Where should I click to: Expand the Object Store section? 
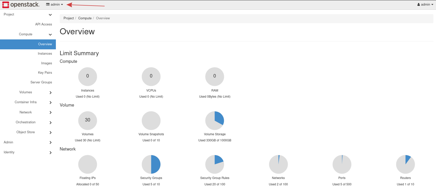(x=50, y=132)
